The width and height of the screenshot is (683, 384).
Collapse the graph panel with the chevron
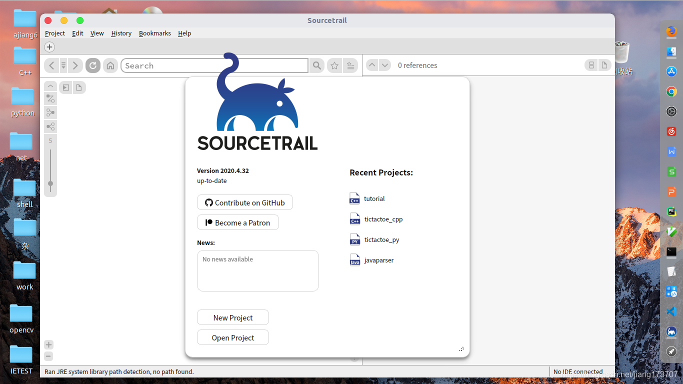[50, 86]
